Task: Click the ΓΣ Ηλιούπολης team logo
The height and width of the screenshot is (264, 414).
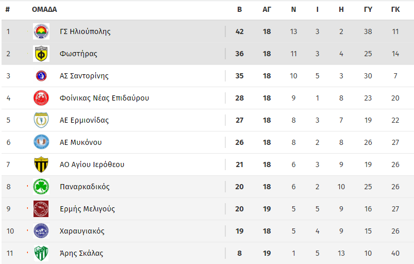Action: tap(41, 31)
